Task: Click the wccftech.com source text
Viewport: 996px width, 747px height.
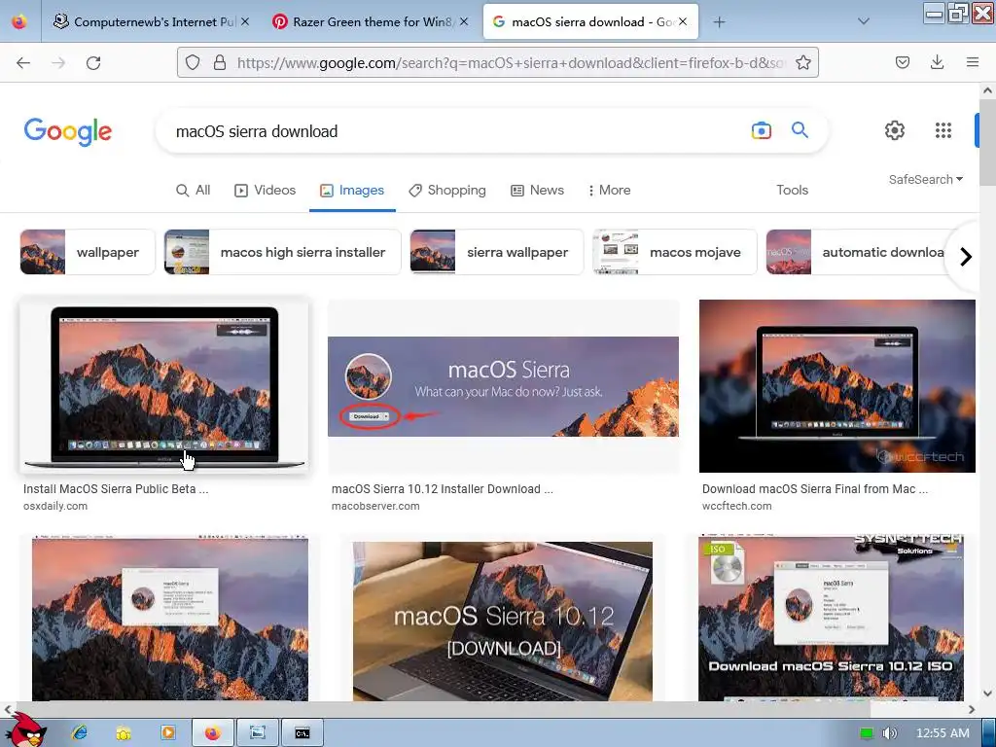Action: pos(737,506)
